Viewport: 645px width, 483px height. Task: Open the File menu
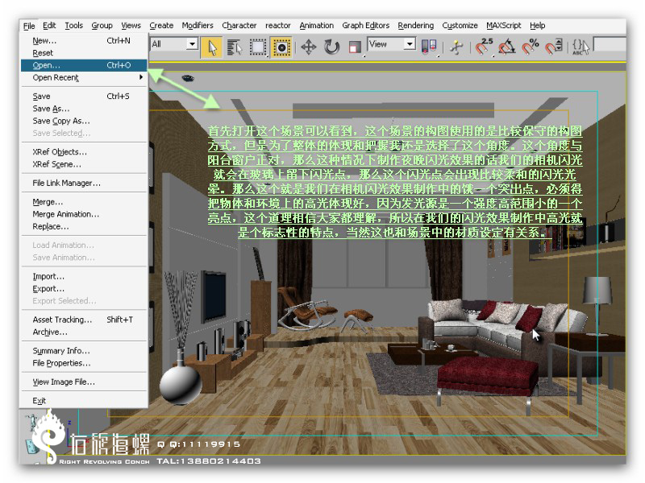pyautogui.click(x=29, y=26)
